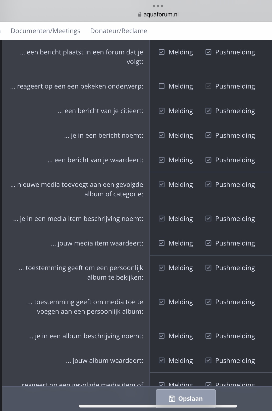This screenshot has width=272, height=411.
Task: Tap the aquaforum.nl address bar
Action: [x=158, y=15]
